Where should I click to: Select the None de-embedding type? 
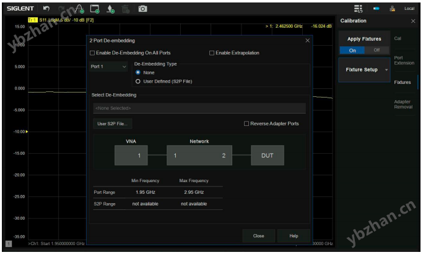tap(138, 72)
